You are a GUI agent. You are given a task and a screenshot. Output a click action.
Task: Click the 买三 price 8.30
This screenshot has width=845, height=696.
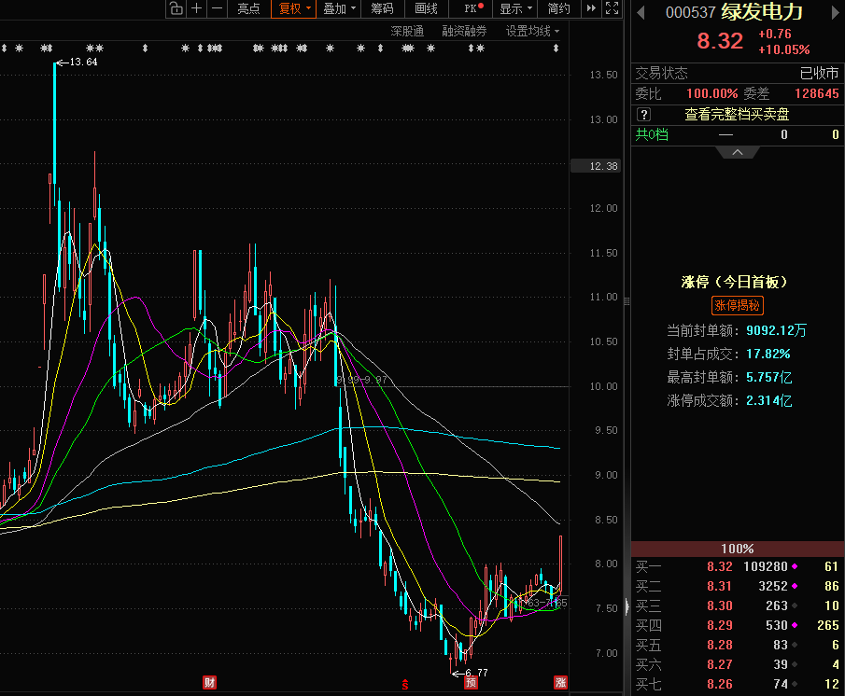(720, 606)
